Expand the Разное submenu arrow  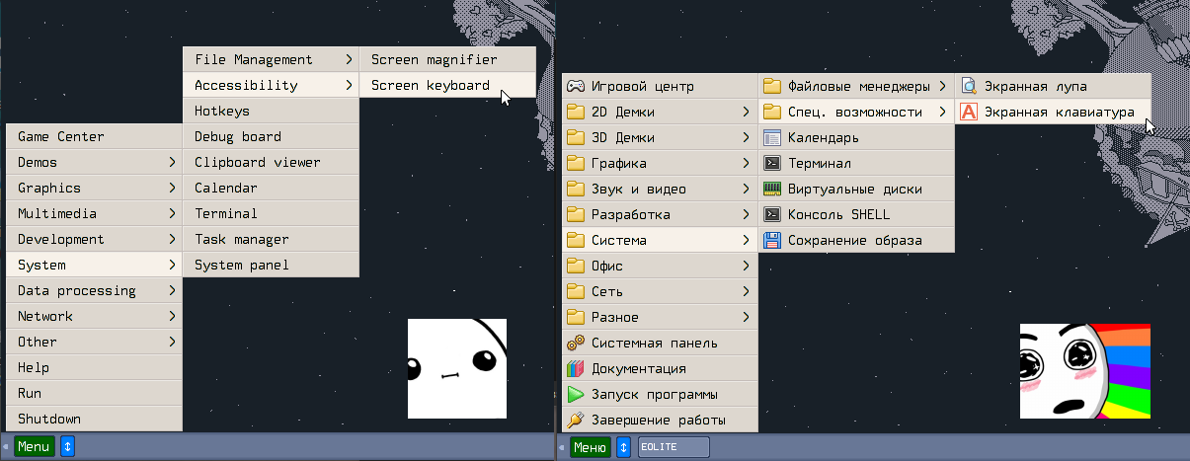click(746, 318)
